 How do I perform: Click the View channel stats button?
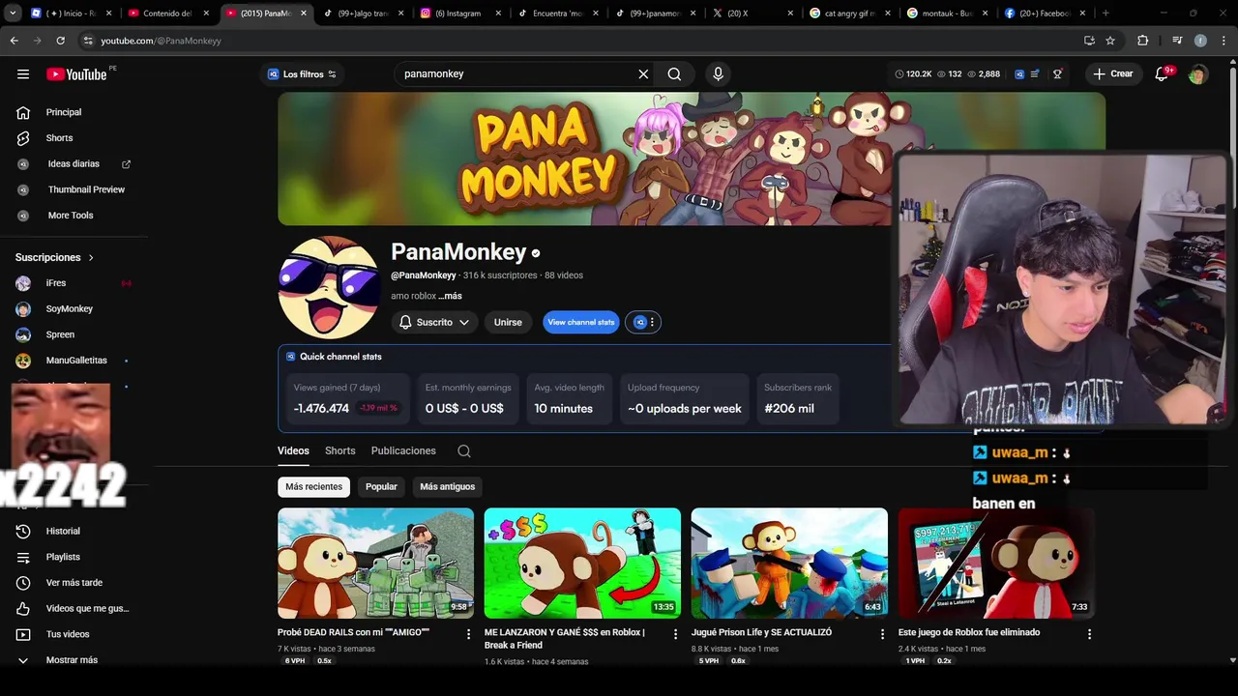[581, 322]
